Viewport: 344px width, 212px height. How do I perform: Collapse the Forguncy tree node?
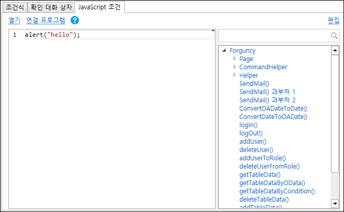(224, 51)
